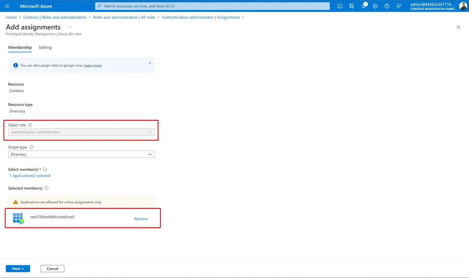
Task: Open the Directories and subscriptions filter icon
Action: pyautogui.click(x=351, y=6)
